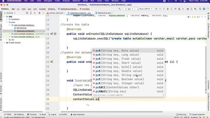Click override gutter icon on line 22

click(52, 62)
